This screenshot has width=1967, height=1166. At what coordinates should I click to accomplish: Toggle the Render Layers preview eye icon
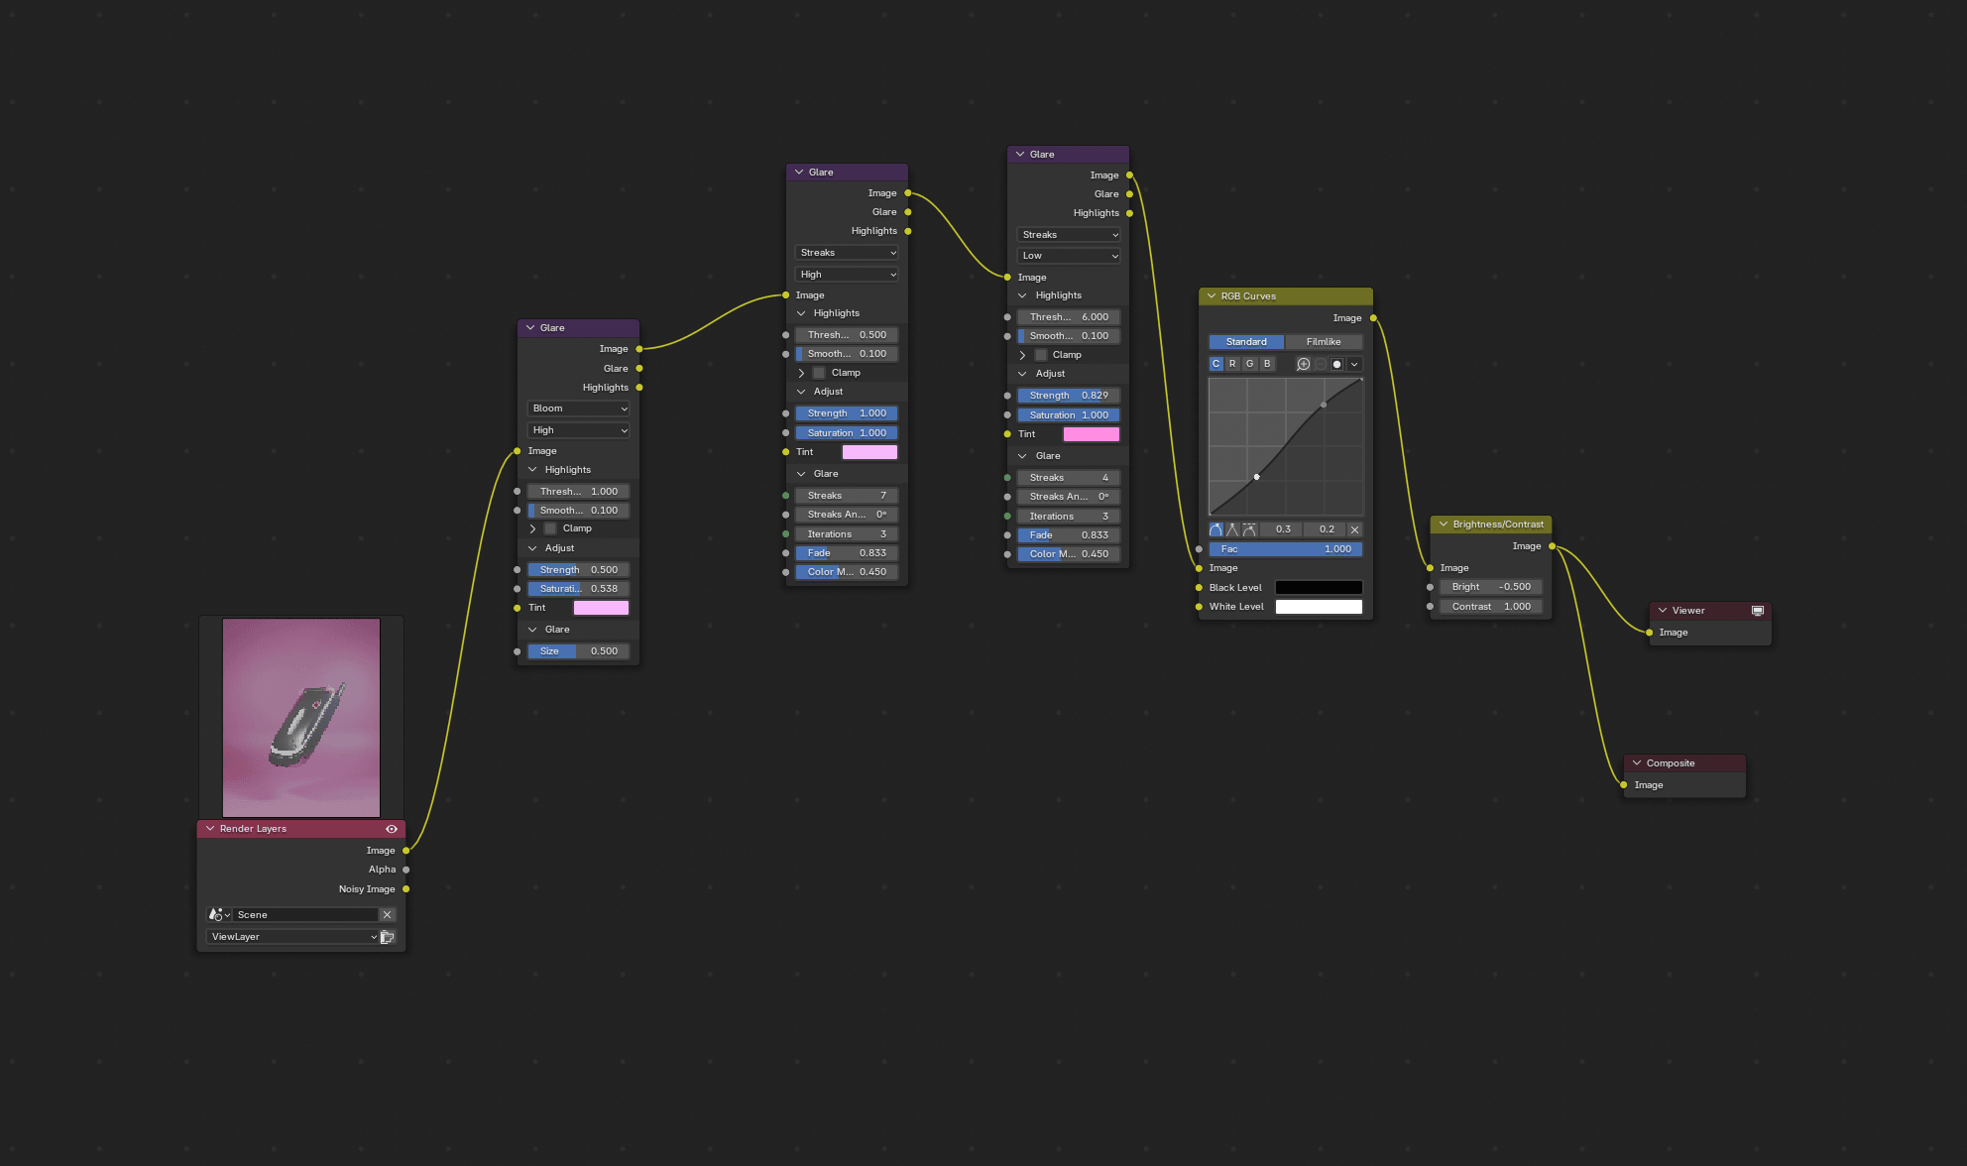coord(392,829)
